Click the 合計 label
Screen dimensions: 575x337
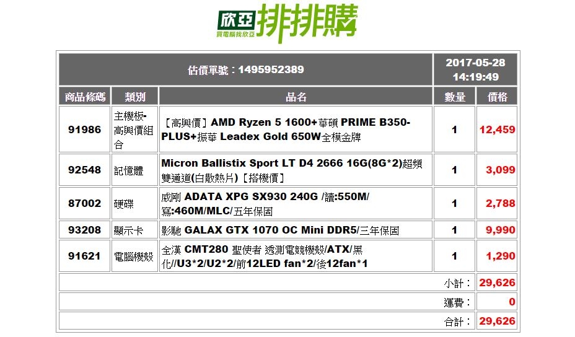(x=457, y=322)
